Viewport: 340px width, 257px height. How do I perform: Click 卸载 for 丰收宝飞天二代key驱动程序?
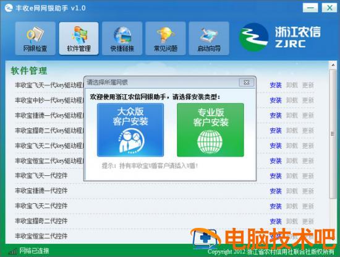292,146
